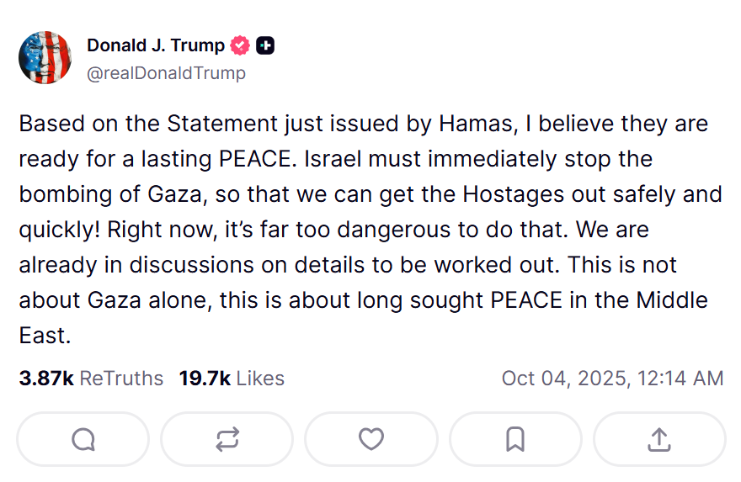This screenshot has width=741, height=482.
Task: View the 19.7k Likes list
Action: pyautogui.click(x=232, y=379)
